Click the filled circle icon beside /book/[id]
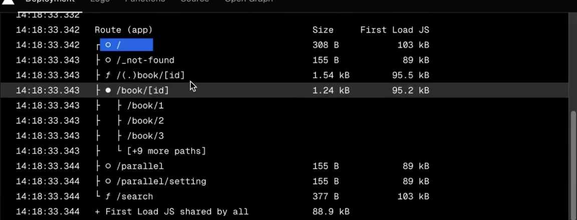The width and height of the screenshot is (577, 220). (108, 90)
